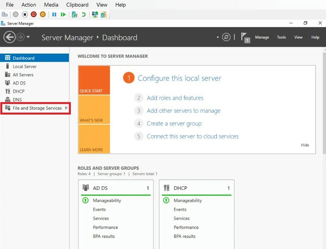Select the WHAT'S NEW tile

click(94, 110)
